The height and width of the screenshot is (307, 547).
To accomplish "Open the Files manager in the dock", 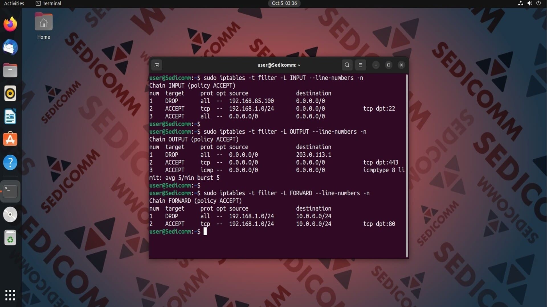I will coord(10,70).
